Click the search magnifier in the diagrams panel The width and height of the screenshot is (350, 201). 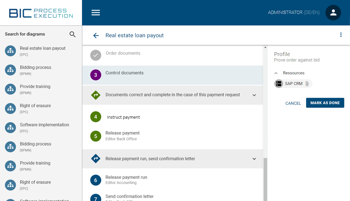click(x=72, y=34)
